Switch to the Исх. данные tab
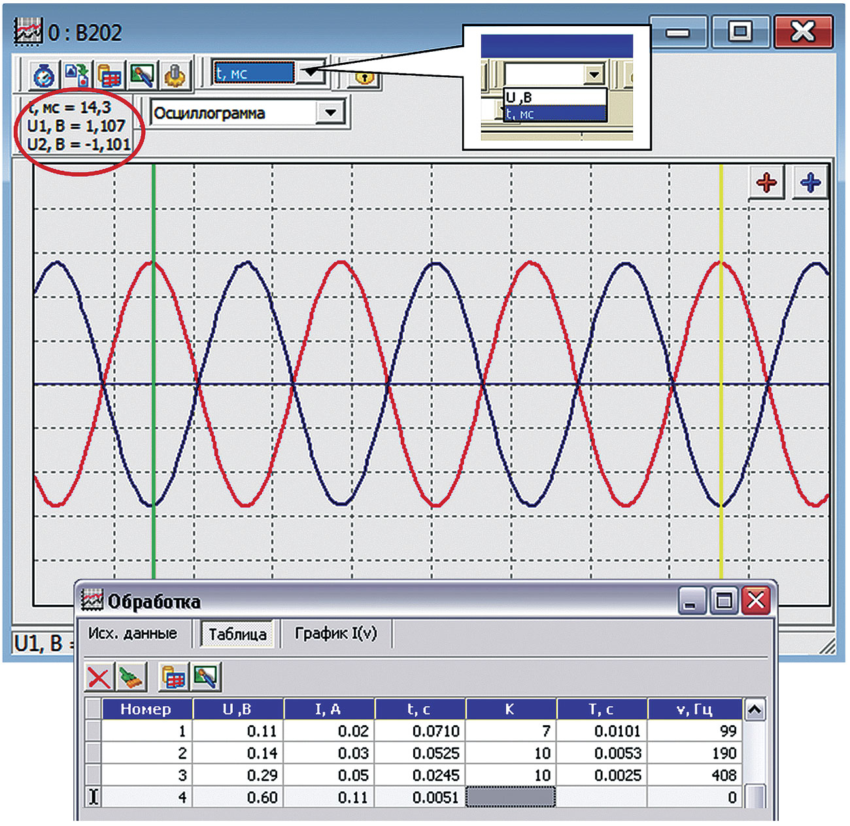This screenshot has height=826, width=850. coord(133,634)
